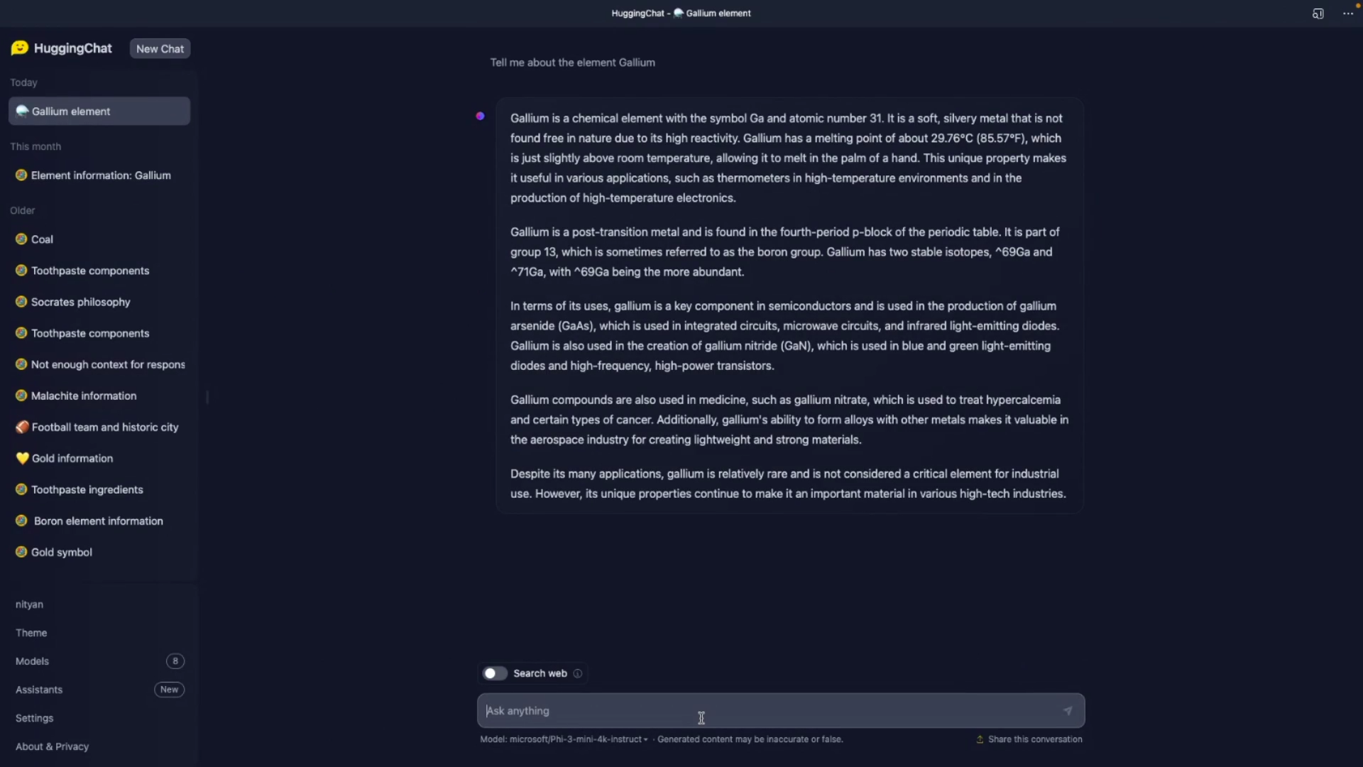Start a New Chat

(x=160, y=49)
